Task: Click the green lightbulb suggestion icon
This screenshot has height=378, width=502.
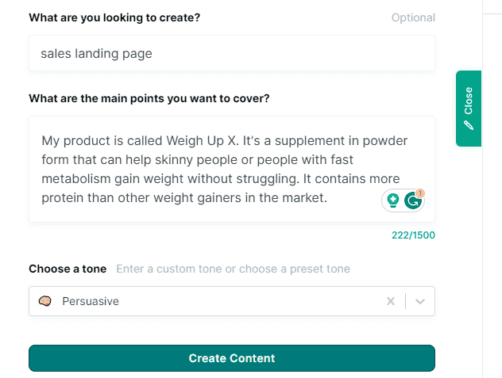Action: tap(392, 201)
